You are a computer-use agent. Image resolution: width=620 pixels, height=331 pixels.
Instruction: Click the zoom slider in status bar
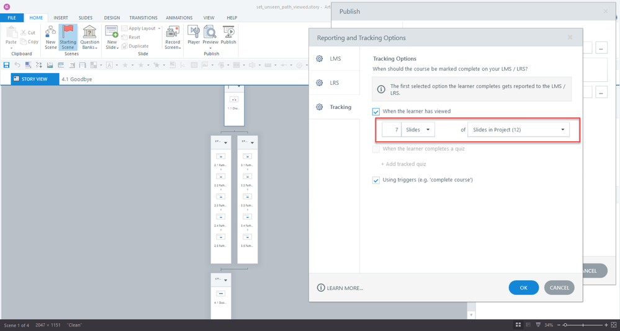(x=583, y=325)
